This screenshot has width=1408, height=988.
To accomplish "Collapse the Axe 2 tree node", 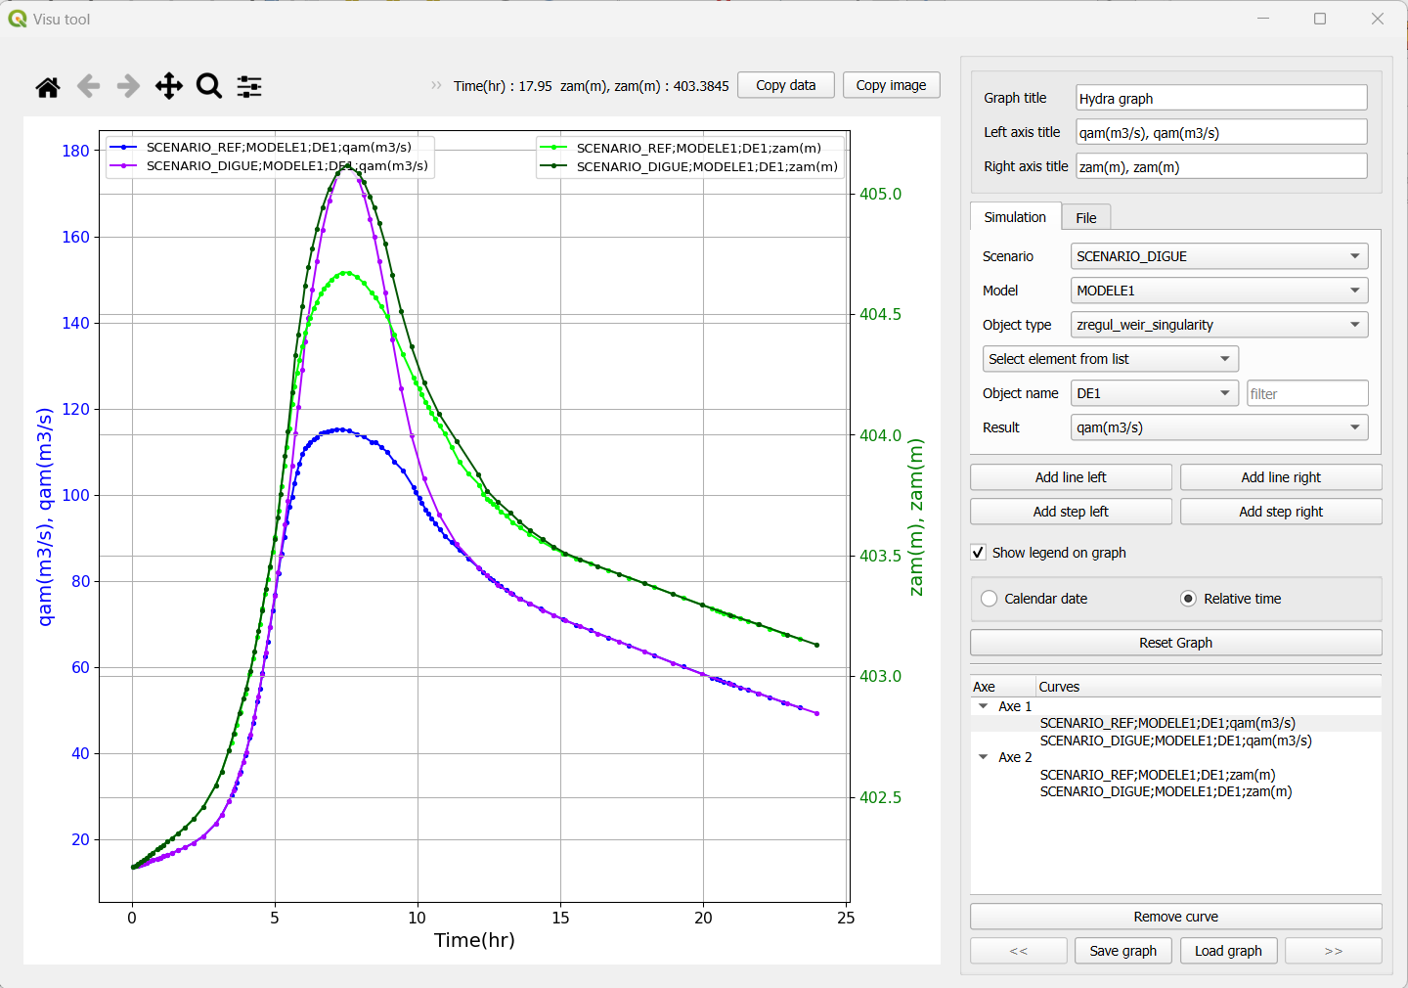I will tap(983, 757).
